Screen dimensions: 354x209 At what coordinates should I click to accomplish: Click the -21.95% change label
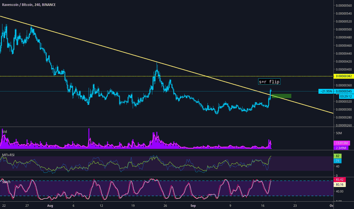(326, 91)
